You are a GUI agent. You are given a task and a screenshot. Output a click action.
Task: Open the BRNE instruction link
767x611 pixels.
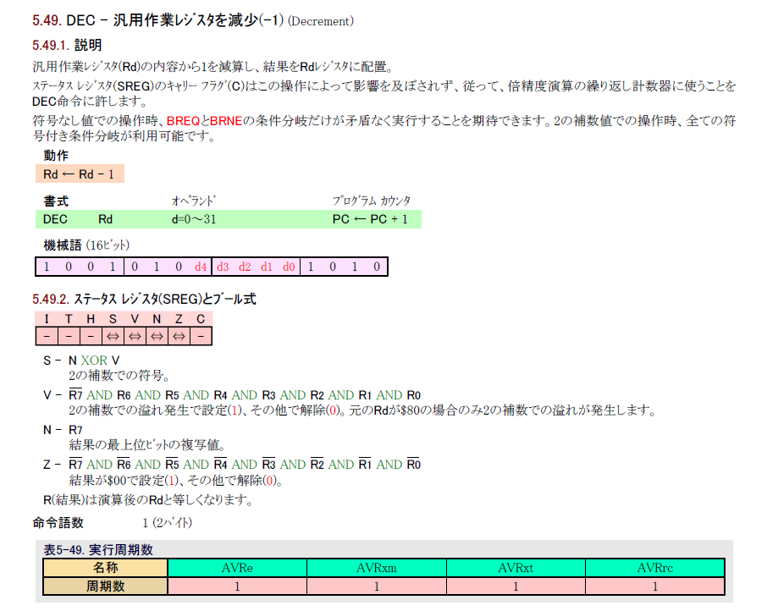[225, 121]
